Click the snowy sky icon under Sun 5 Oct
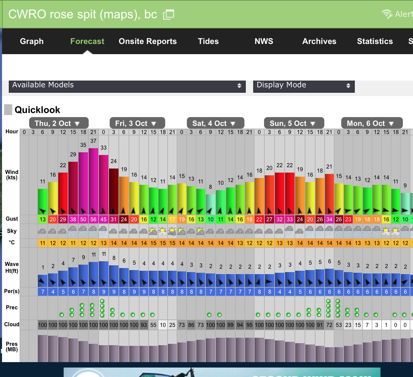 point(289,231)
